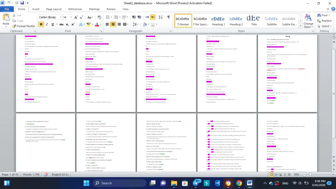The width and height of the screenshot is (336, 189).
Task: Align text left
Action: point(108,24)
